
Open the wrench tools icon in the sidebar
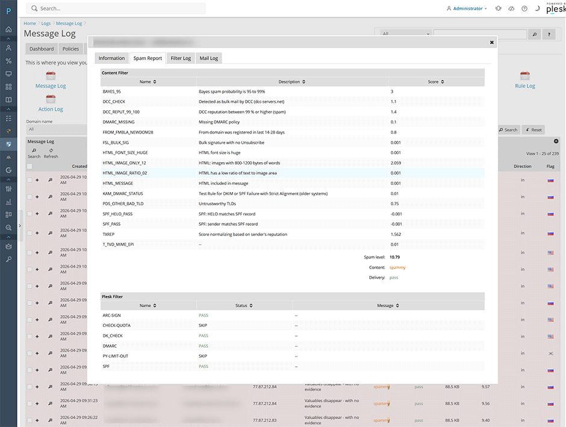coord(8,259)
